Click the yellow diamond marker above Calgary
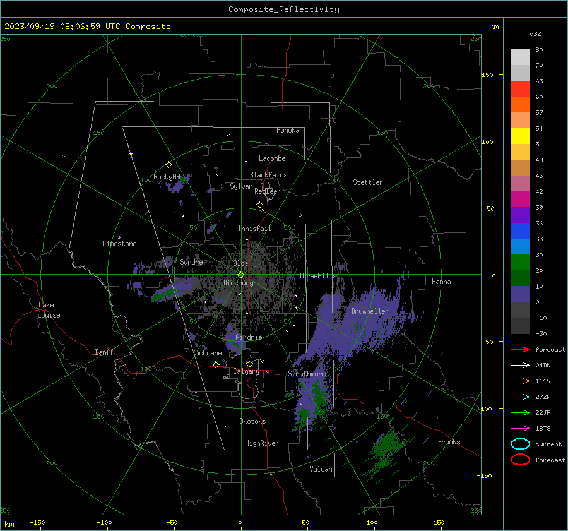The width and height of the screenshot is (568, 531). click(249, 364)
